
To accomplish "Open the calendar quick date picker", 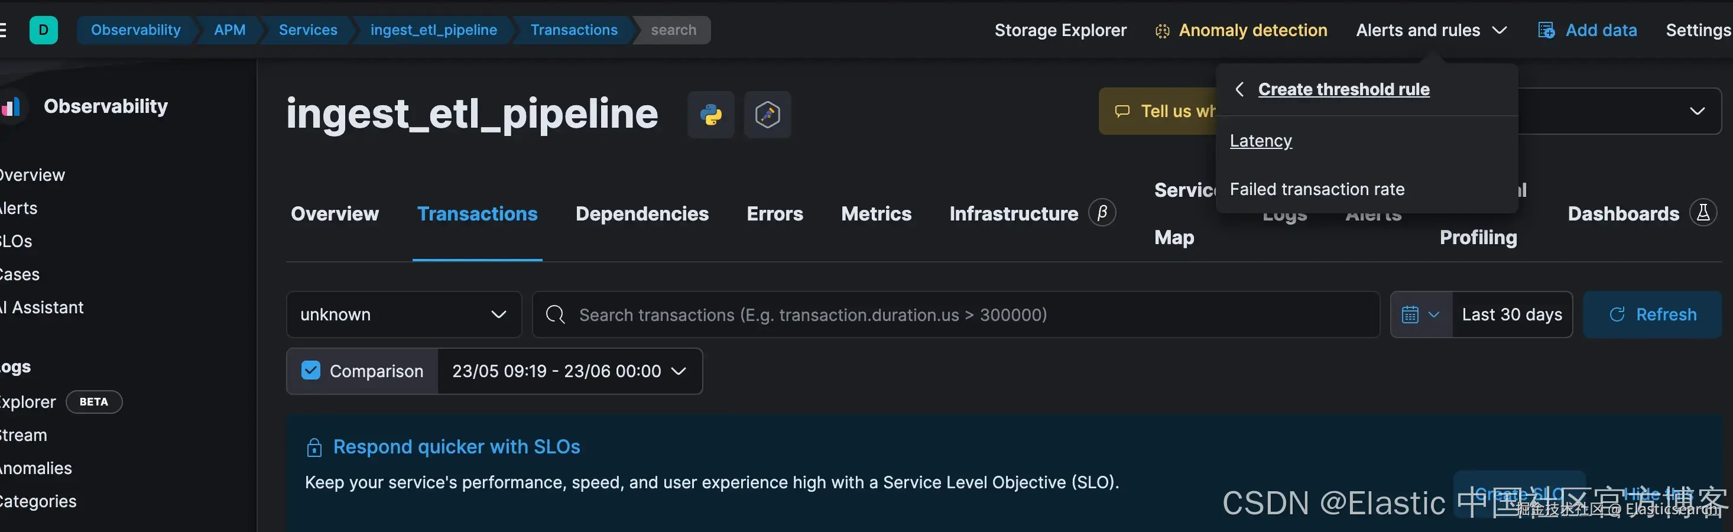I will pos(1420,314).
